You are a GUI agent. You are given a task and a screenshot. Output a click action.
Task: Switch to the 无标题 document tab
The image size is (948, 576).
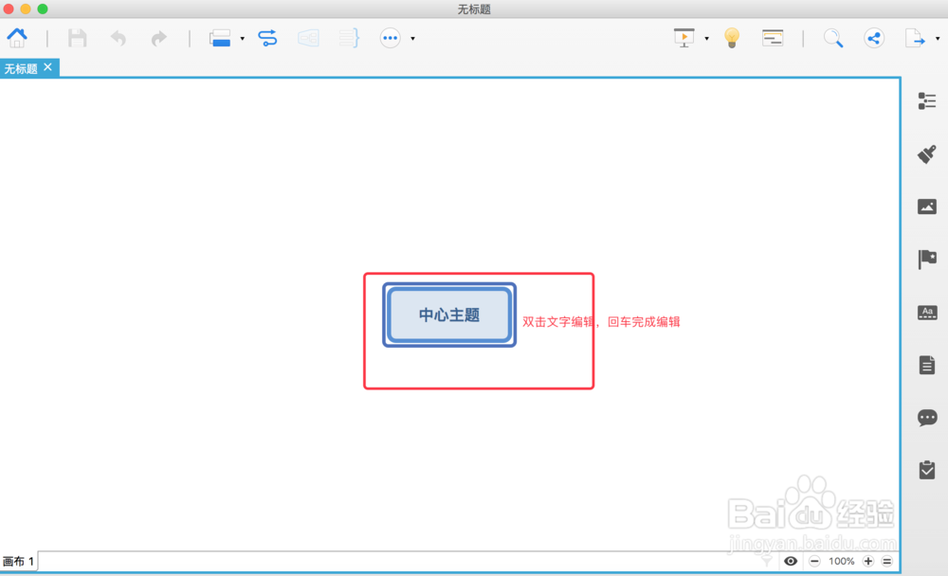[x=21, y=67]
